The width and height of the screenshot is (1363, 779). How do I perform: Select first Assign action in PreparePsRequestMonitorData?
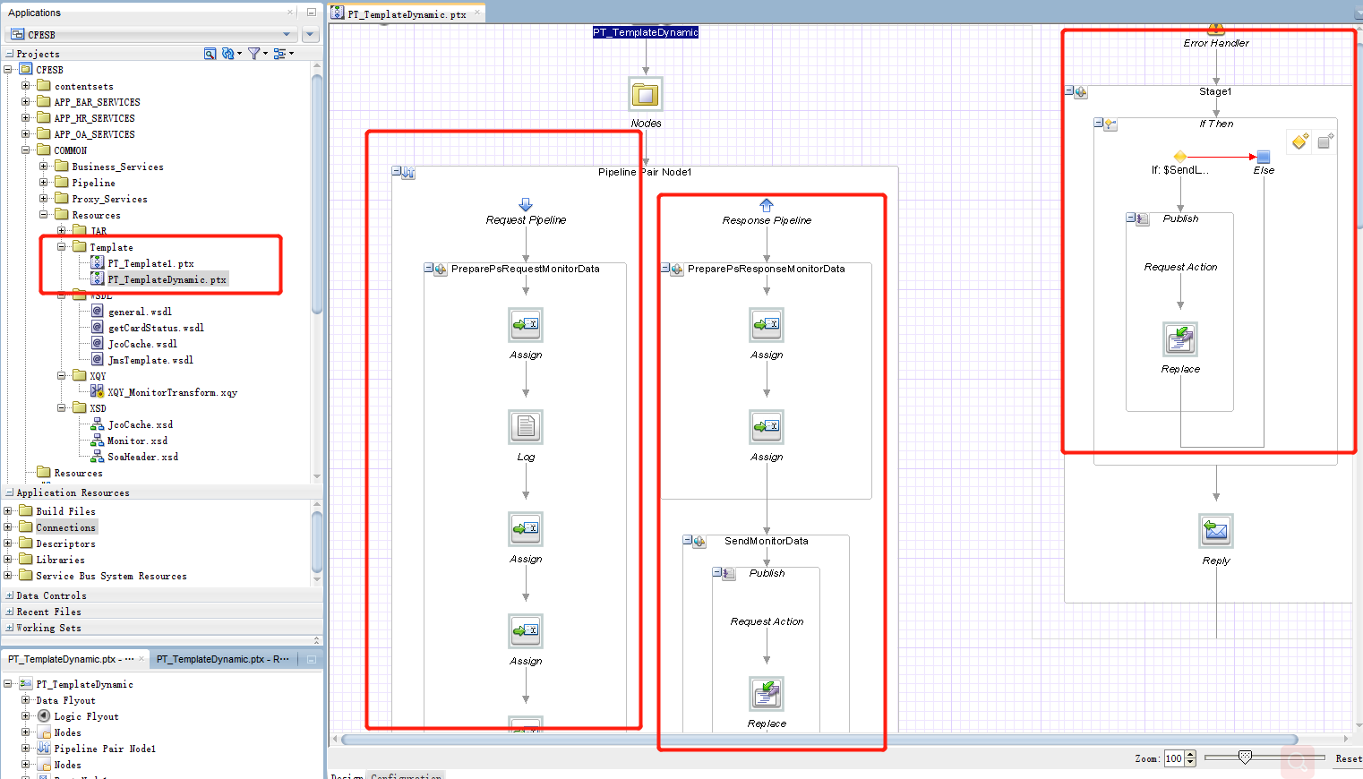[x=526, y=324]
